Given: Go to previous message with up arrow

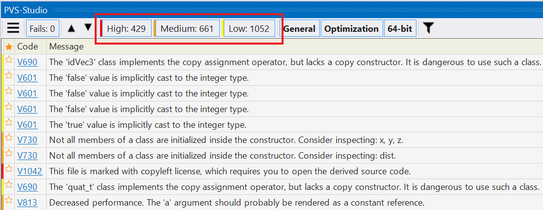Looking at the screenshot, I should point(71,28).
